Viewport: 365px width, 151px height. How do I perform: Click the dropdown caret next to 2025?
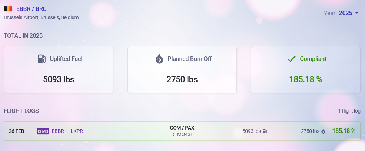356,13
